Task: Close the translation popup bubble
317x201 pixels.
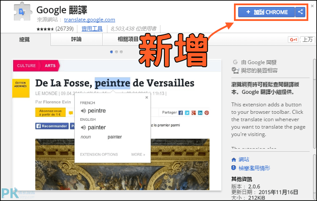Action: point(147,98)
